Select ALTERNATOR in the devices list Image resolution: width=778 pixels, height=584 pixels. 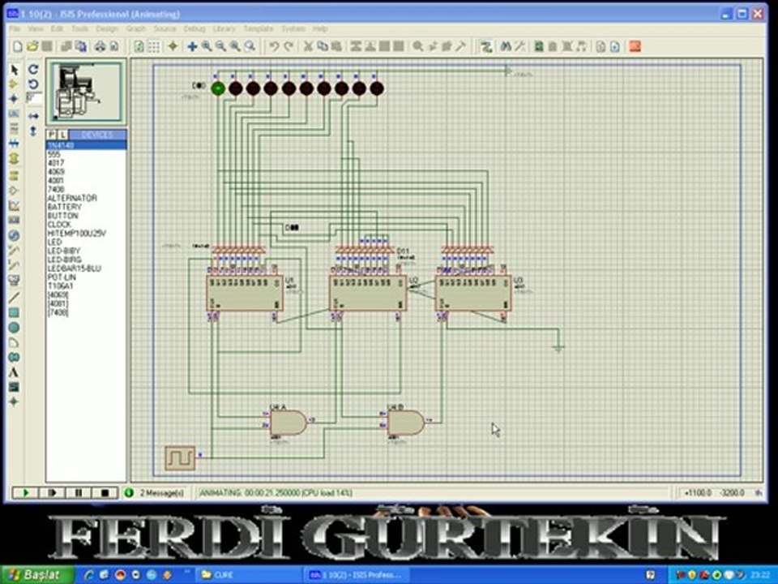pos(72,198)
